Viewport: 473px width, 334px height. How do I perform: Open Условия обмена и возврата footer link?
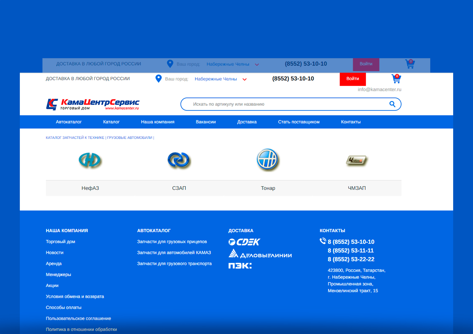point(75,297)
